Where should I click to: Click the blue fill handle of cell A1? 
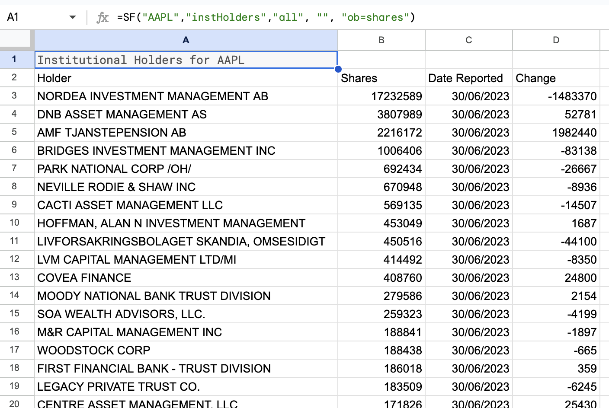[338, 69]
